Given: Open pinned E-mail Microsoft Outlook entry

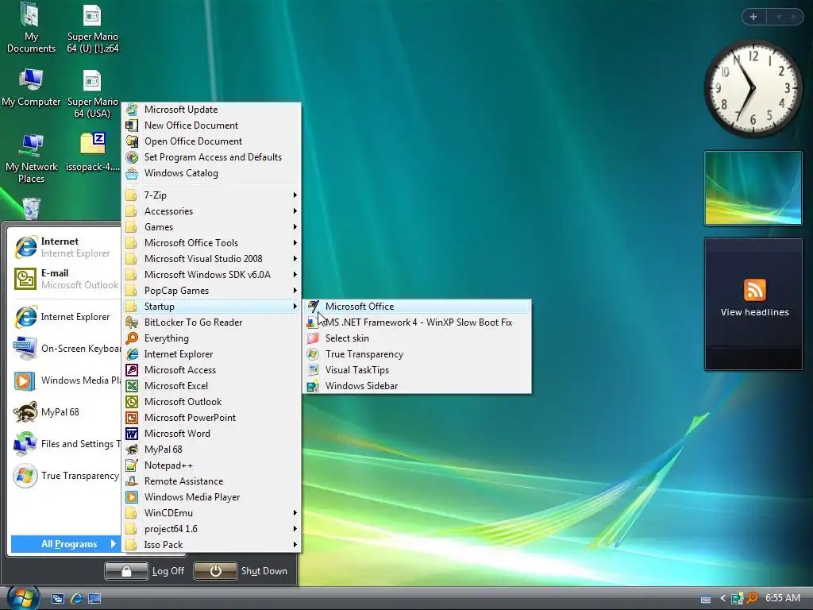Looking at the screenshot, I should point(65,279).
